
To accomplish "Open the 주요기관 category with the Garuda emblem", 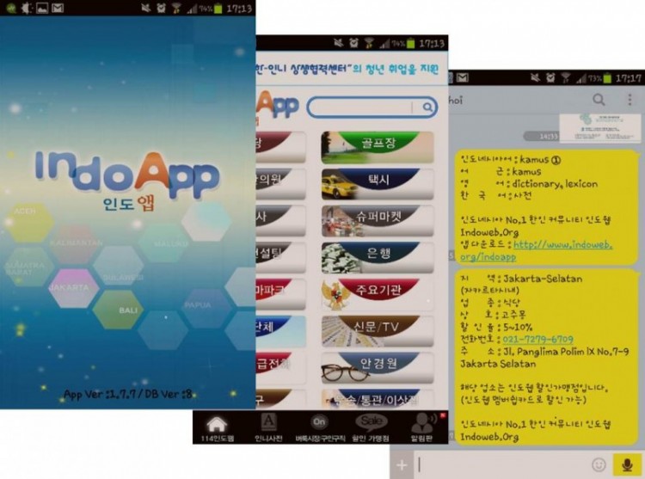I will (x=378, y=294).
